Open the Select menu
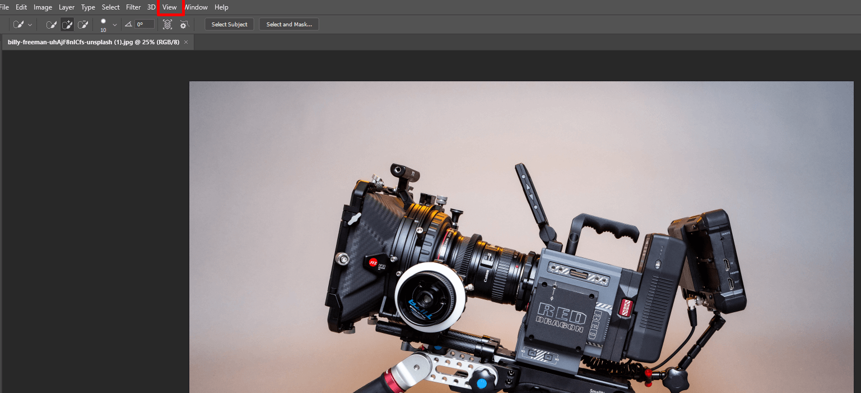 click(110, 7)
